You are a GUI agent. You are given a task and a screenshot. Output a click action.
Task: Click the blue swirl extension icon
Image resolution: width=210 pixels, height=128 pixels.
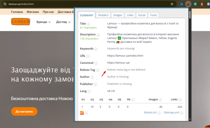point(182,4)
